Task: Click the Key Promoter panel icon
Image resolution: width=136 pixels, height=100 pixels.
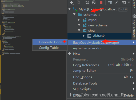Action: (x=134, y=16)
